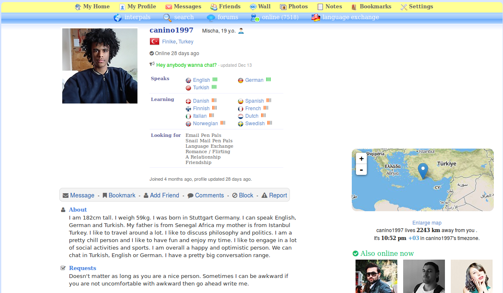Click the Italian language link
The width and height of the screenshot is (503, 293).
coord(200,116)
